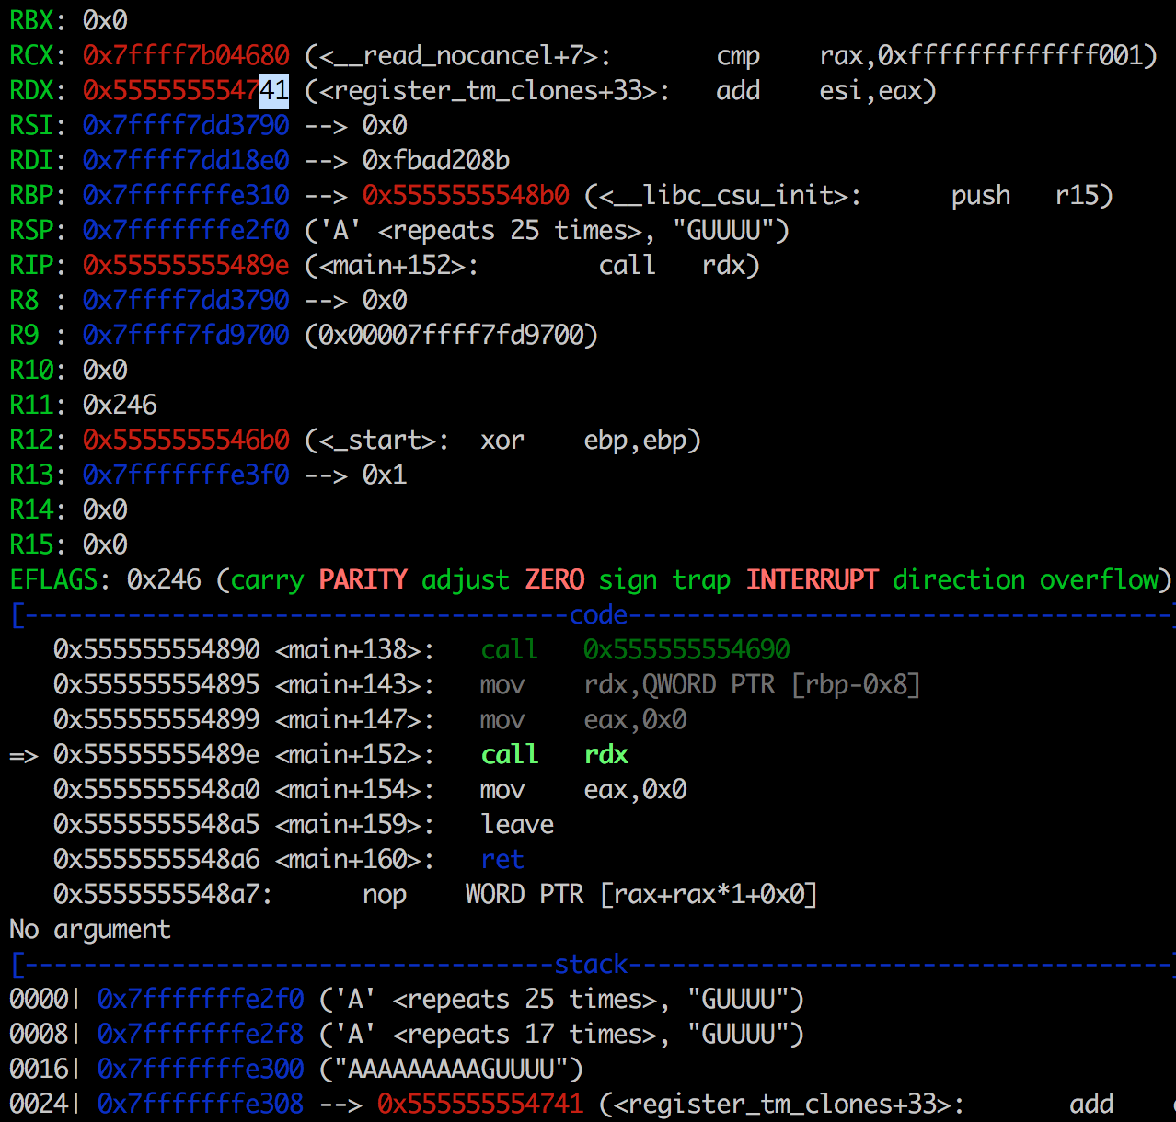
Task: Click the red 0x555555554741 value in stack entry 0024
Action: point(480,1105)
